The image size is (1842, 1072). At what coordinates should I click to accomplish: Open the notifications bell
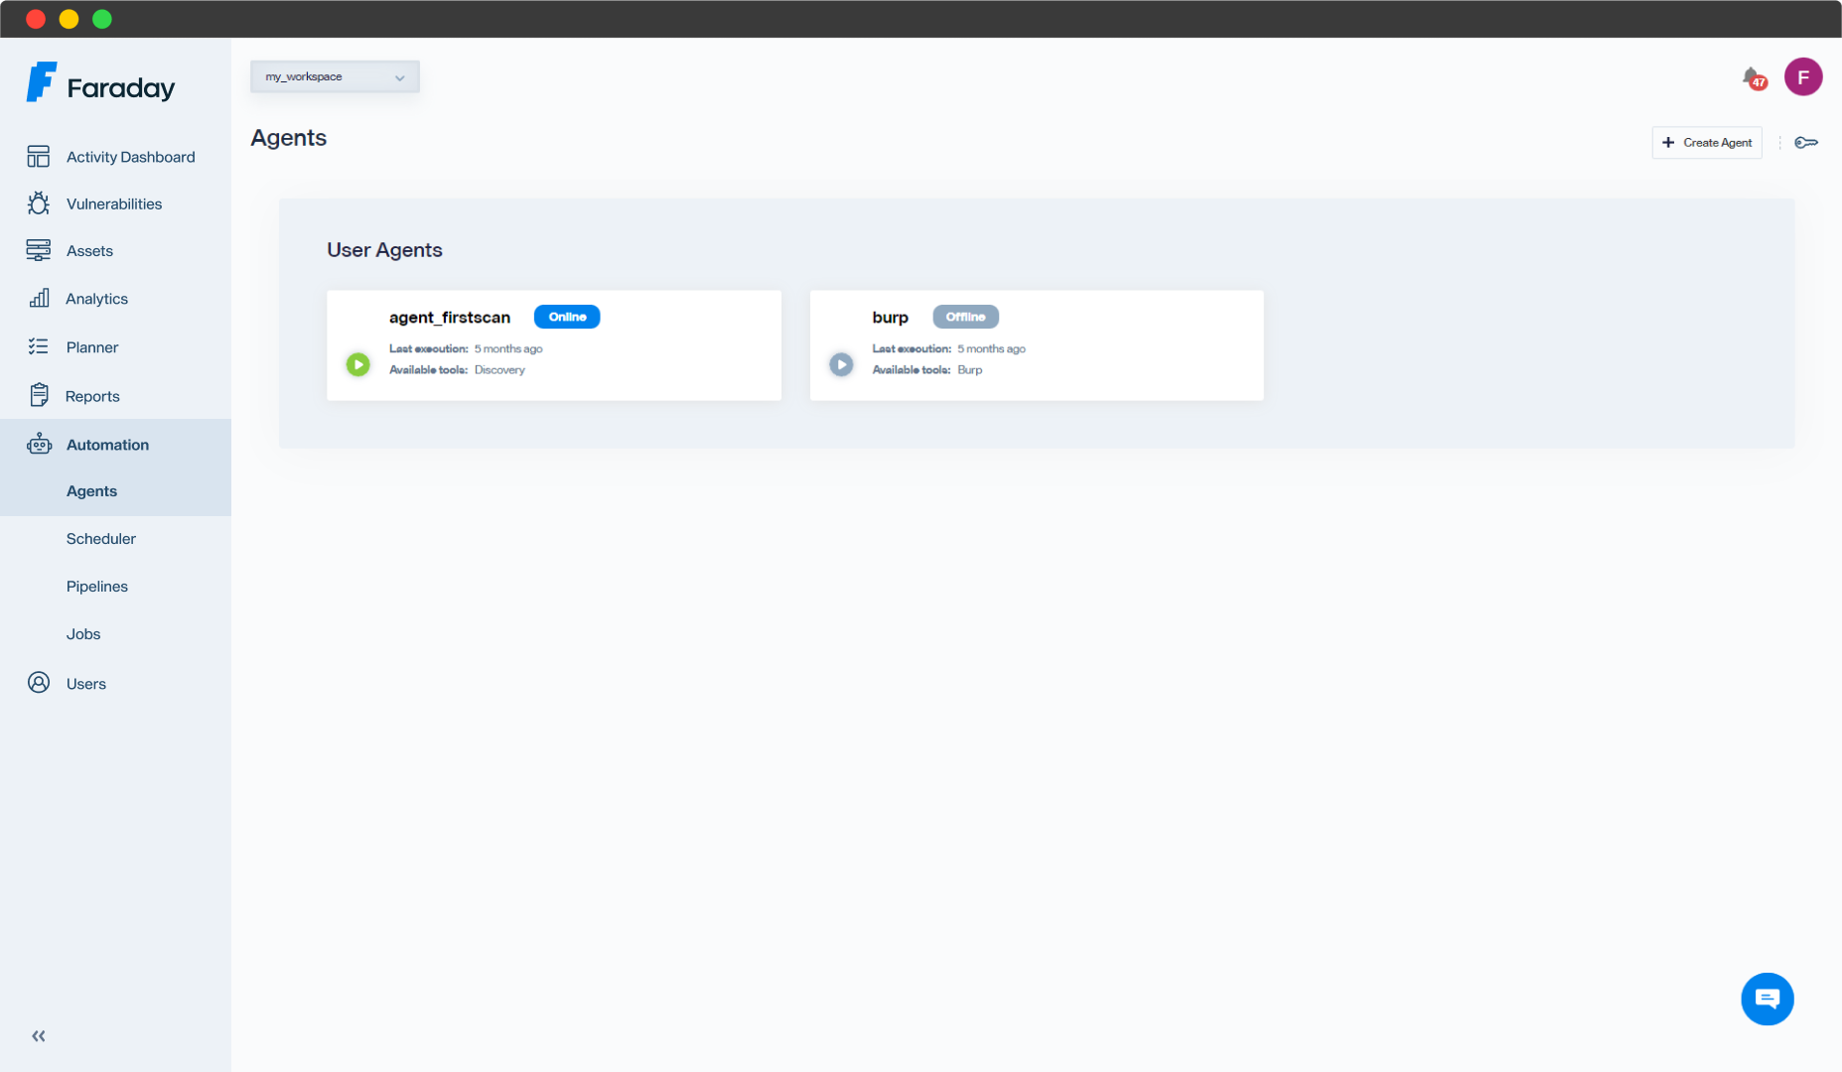1753,77
